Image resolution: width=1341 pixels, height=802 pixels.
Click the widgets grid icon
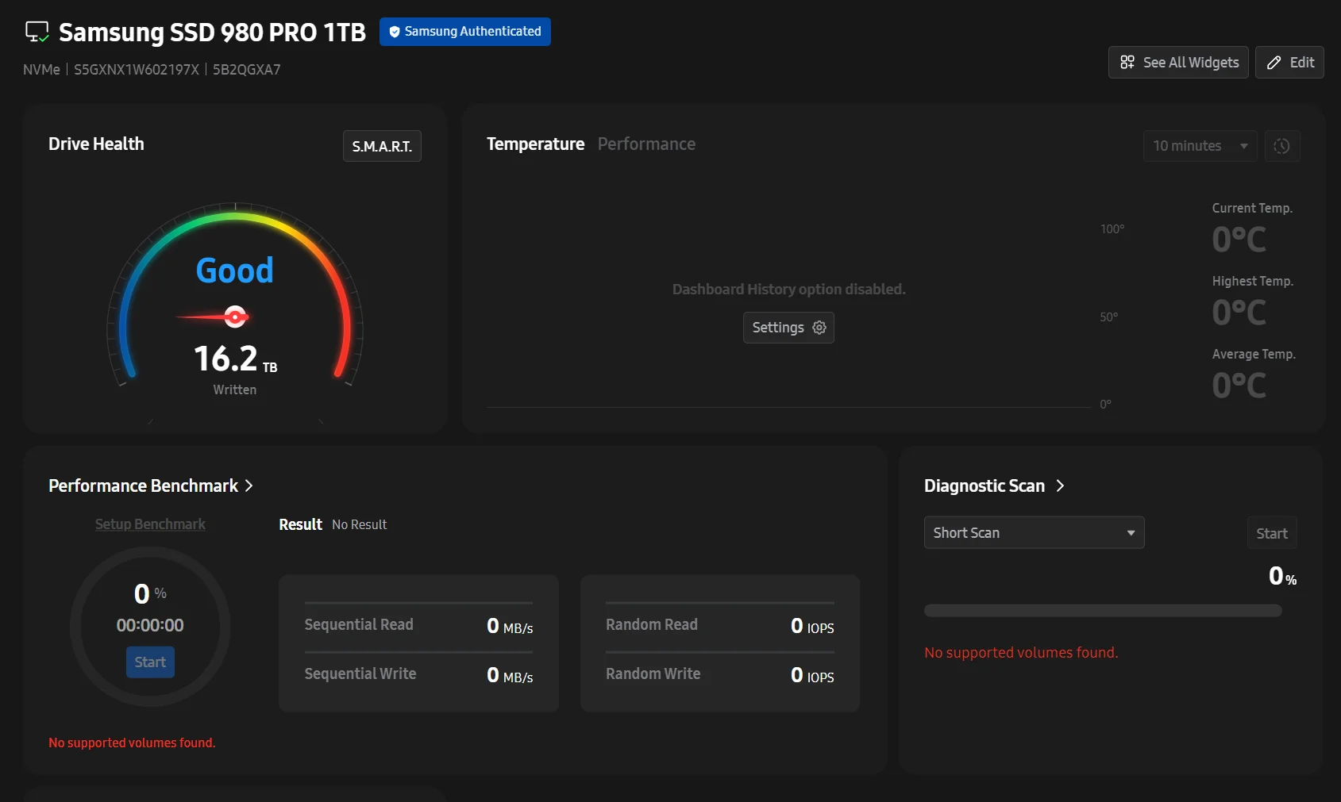point(1127,63)
